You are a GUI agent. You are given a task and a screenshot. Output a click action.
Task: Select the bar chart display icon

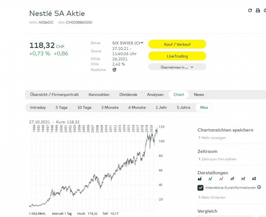click(232, 179)
